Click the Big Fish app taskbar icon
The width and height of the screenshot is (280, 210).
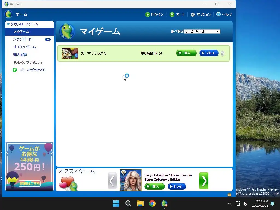click(x=164, y=203)
